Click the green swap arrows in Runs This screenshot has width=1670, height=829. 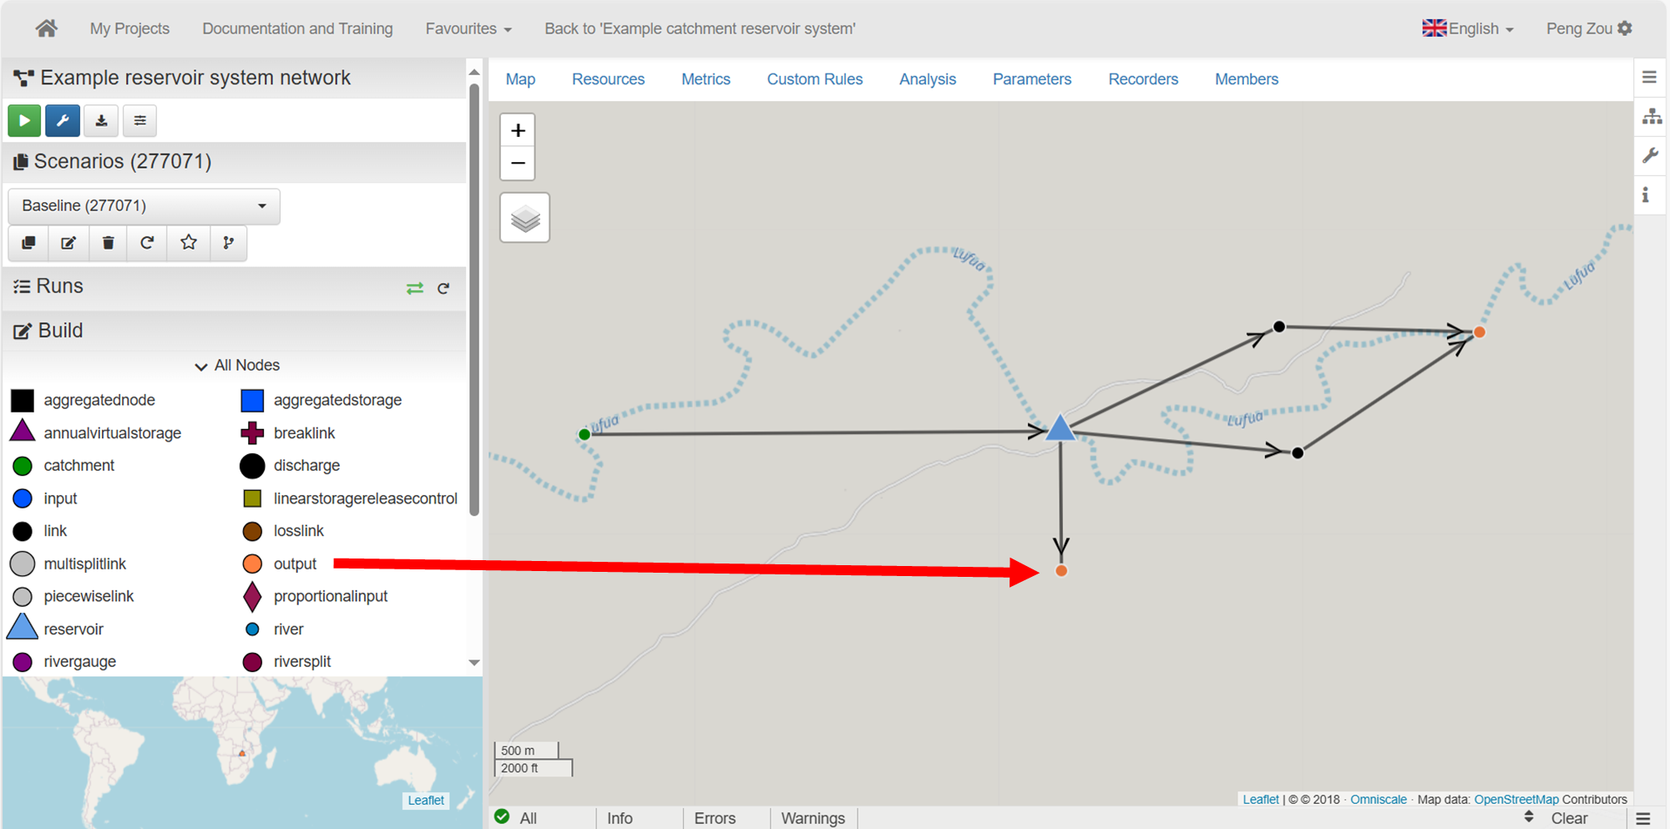(414, 288)
